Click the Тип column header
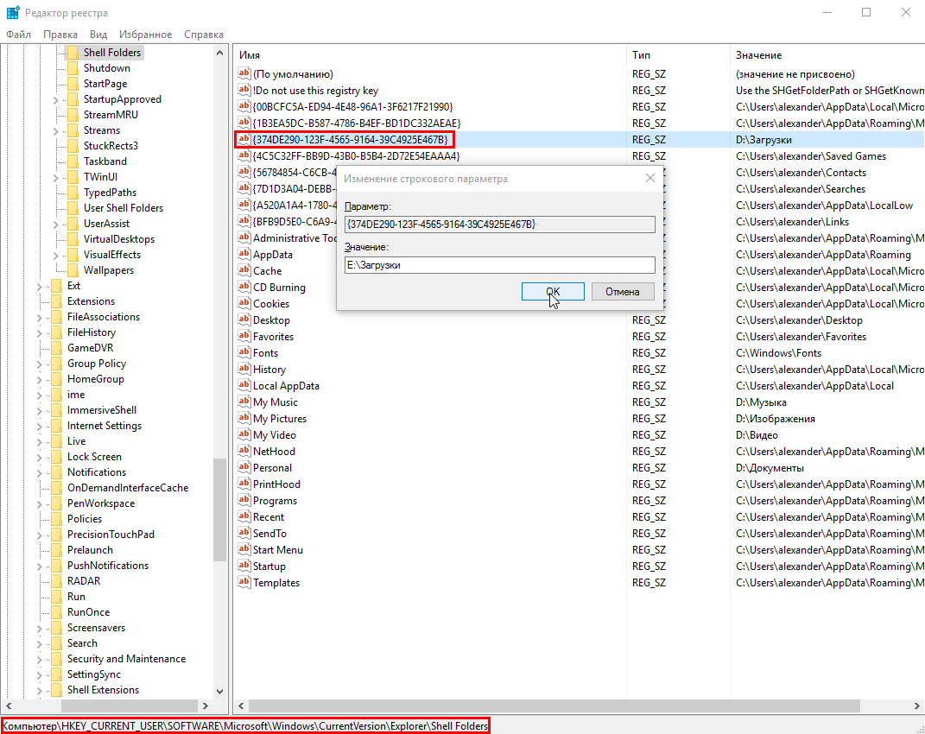This screenshot has width=925, height=734. (642, 55)
